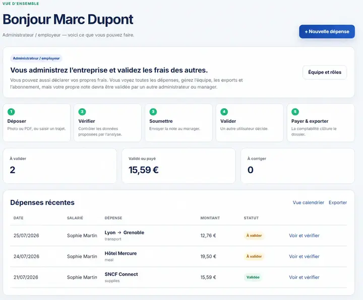Click the DÉPENSE column header
This screenshot has height=300, width=363.
(113, 218)
